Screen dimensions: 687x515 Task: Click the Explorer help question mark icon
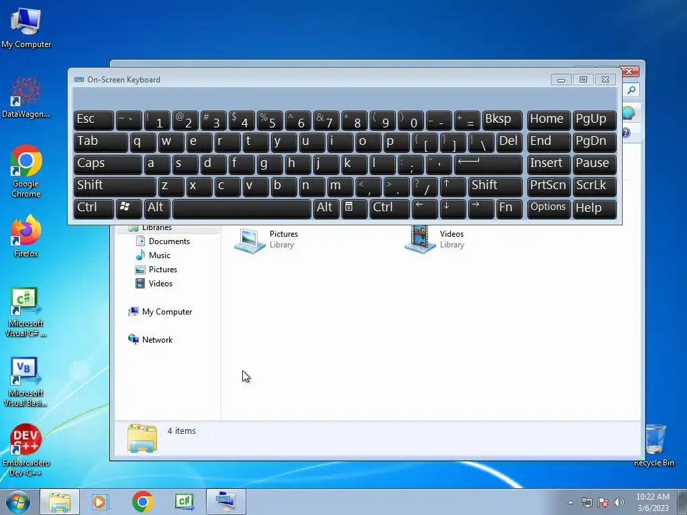[x=627, y=133]
